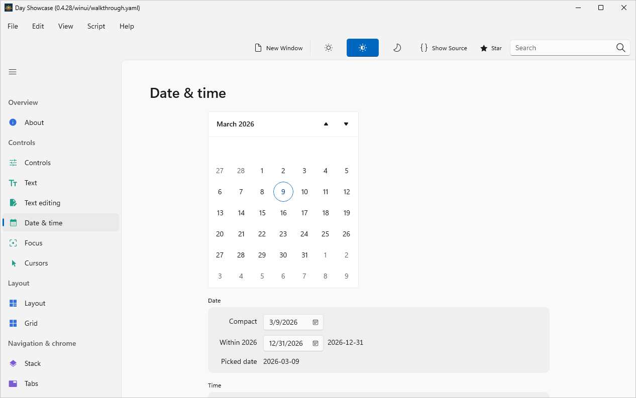This screenshot has width=636, height=398.
Task: Click calendar icon in Within 2026 field
Action: coord(315,343)
